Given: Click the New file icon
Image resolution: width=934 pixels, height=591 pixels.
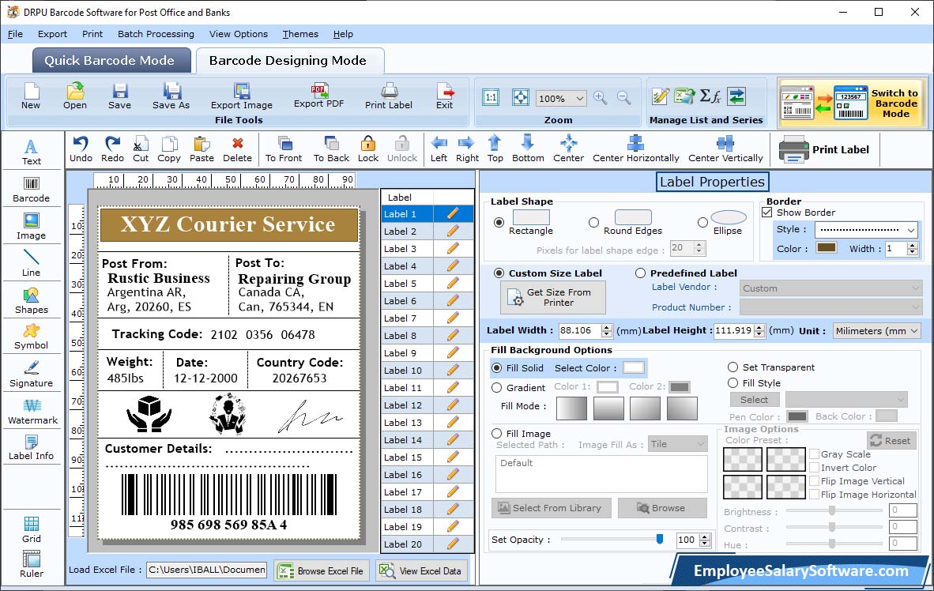Looking at the screenshot, I should tap(31, 96).
